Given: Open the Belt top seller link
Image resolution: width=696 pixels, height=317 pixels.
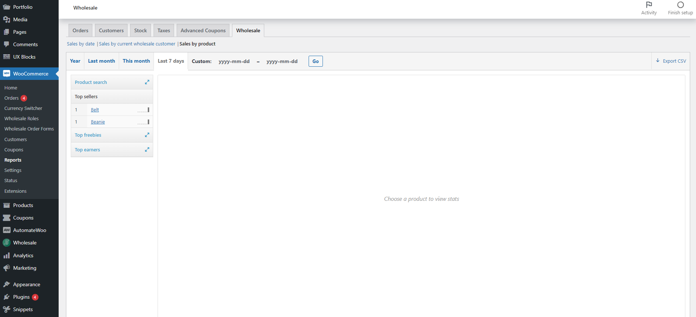Looking at the screenshot, I should pos(95,110).
